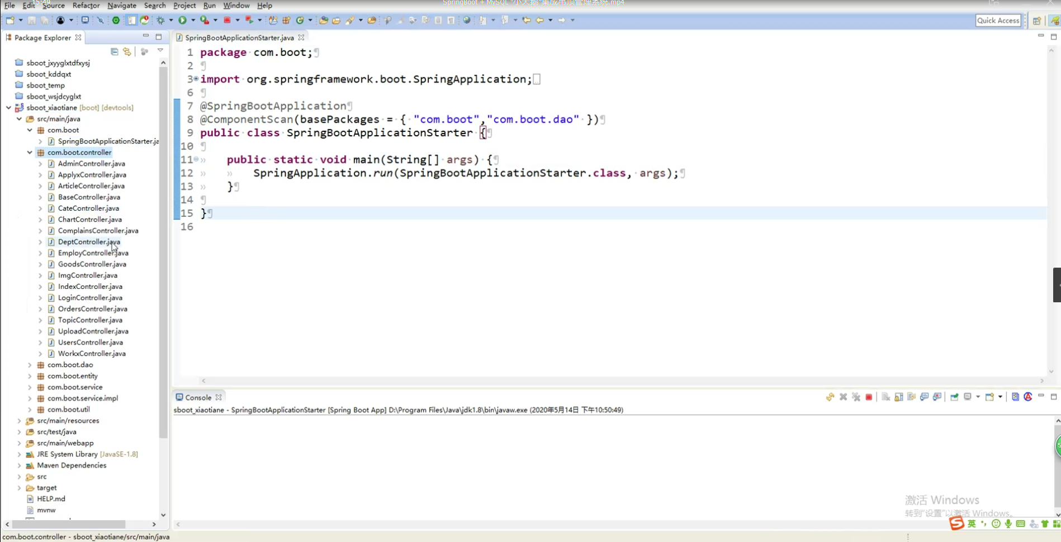The width and height of the screenshot is (1061, 542).
Task: Expand src/main/resources folder
Action: click(19, 420)
